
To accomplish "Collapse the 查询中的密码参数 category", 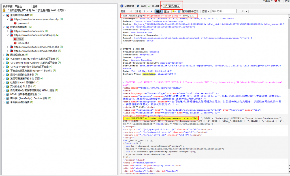I will pyautogui.click(x=3, y=15).
